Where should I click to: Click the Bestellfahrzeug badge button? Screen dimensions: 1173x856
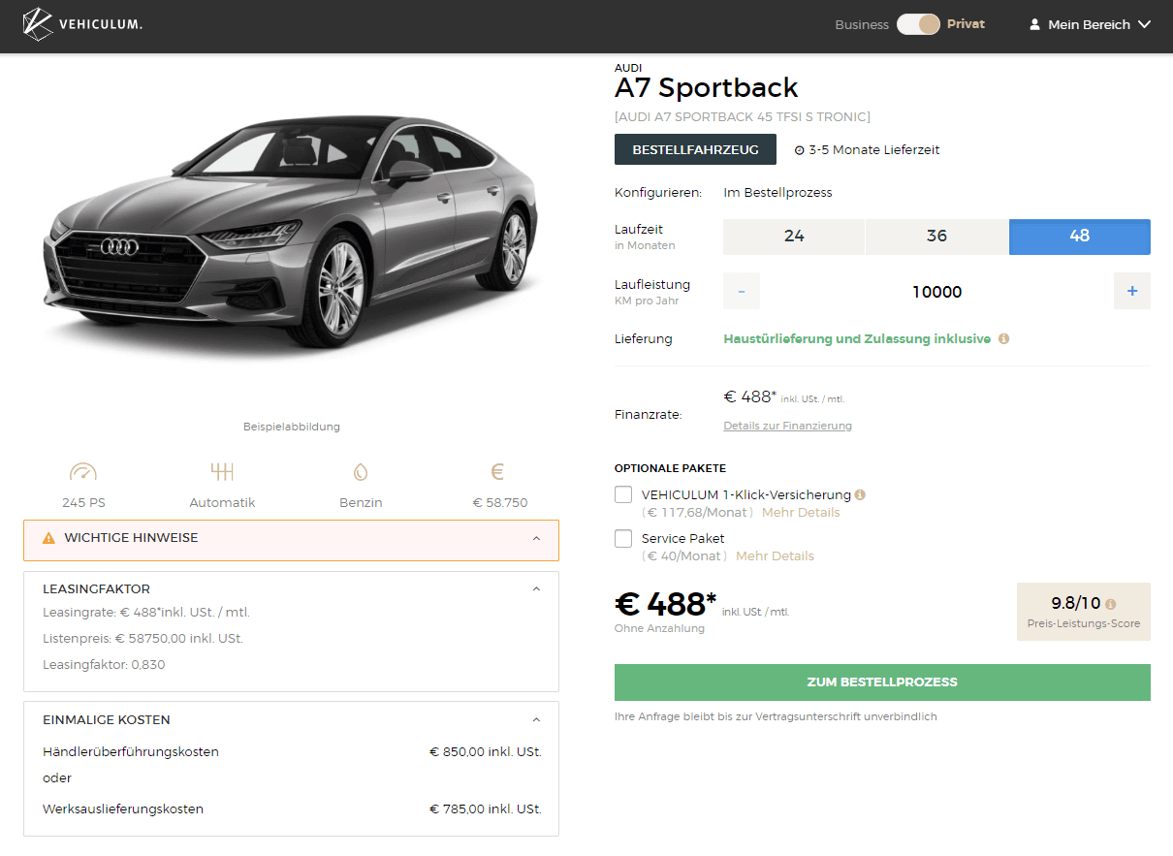tap(695, 150)
